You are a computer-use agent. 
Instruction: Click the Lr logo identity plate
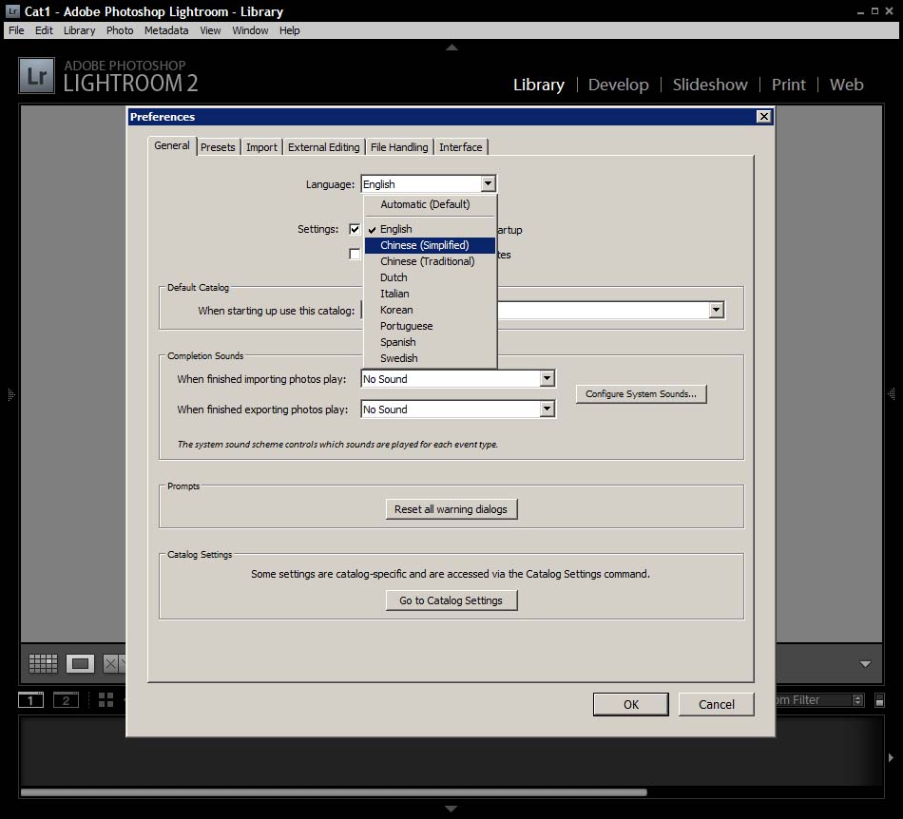(x=37, y=77)
